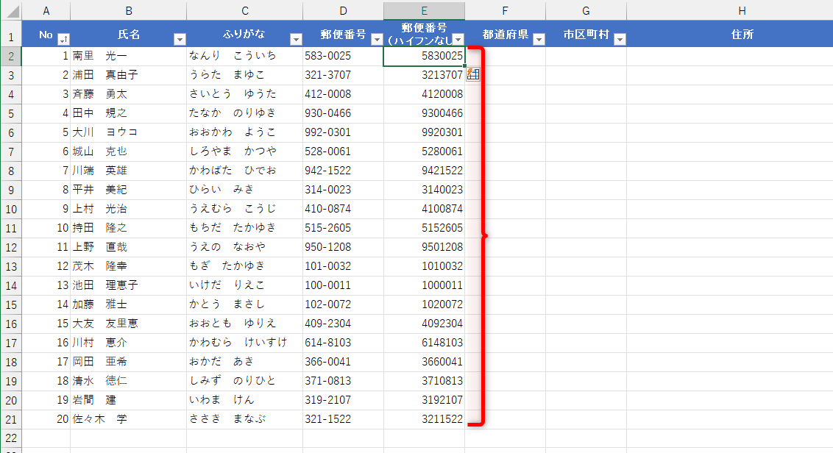Click name cell 清水 徳仁

[x=129, y=381]
